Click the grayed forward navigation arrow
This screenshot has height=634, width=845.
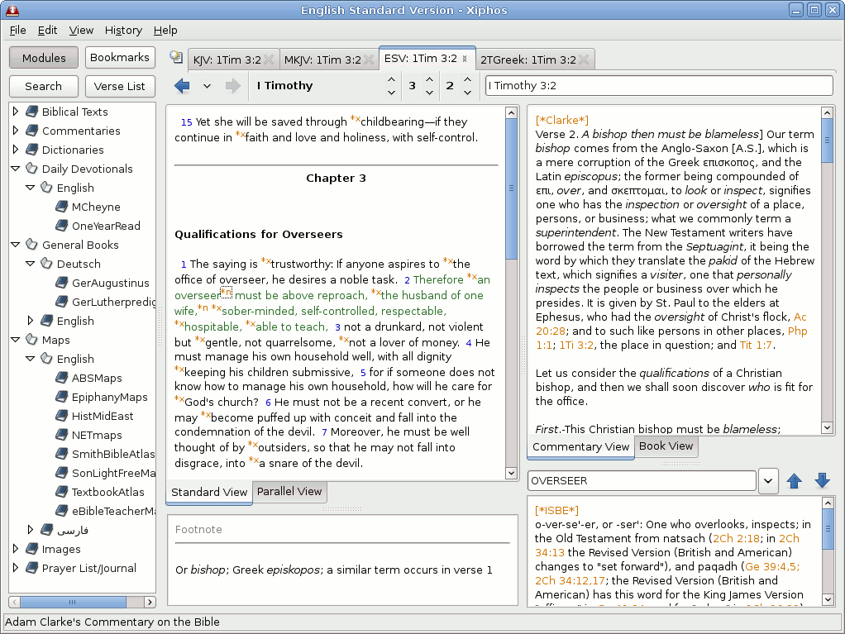(233, 86)
